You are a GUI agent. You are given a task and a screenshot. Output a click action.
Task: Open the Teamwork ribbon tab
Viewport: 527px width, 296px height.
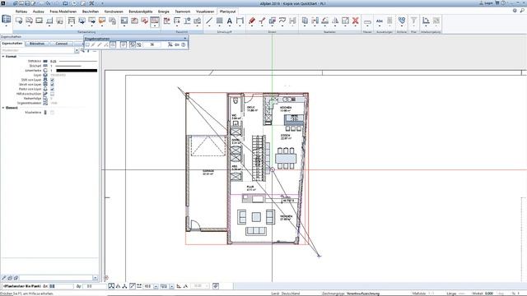coord(183,12)
